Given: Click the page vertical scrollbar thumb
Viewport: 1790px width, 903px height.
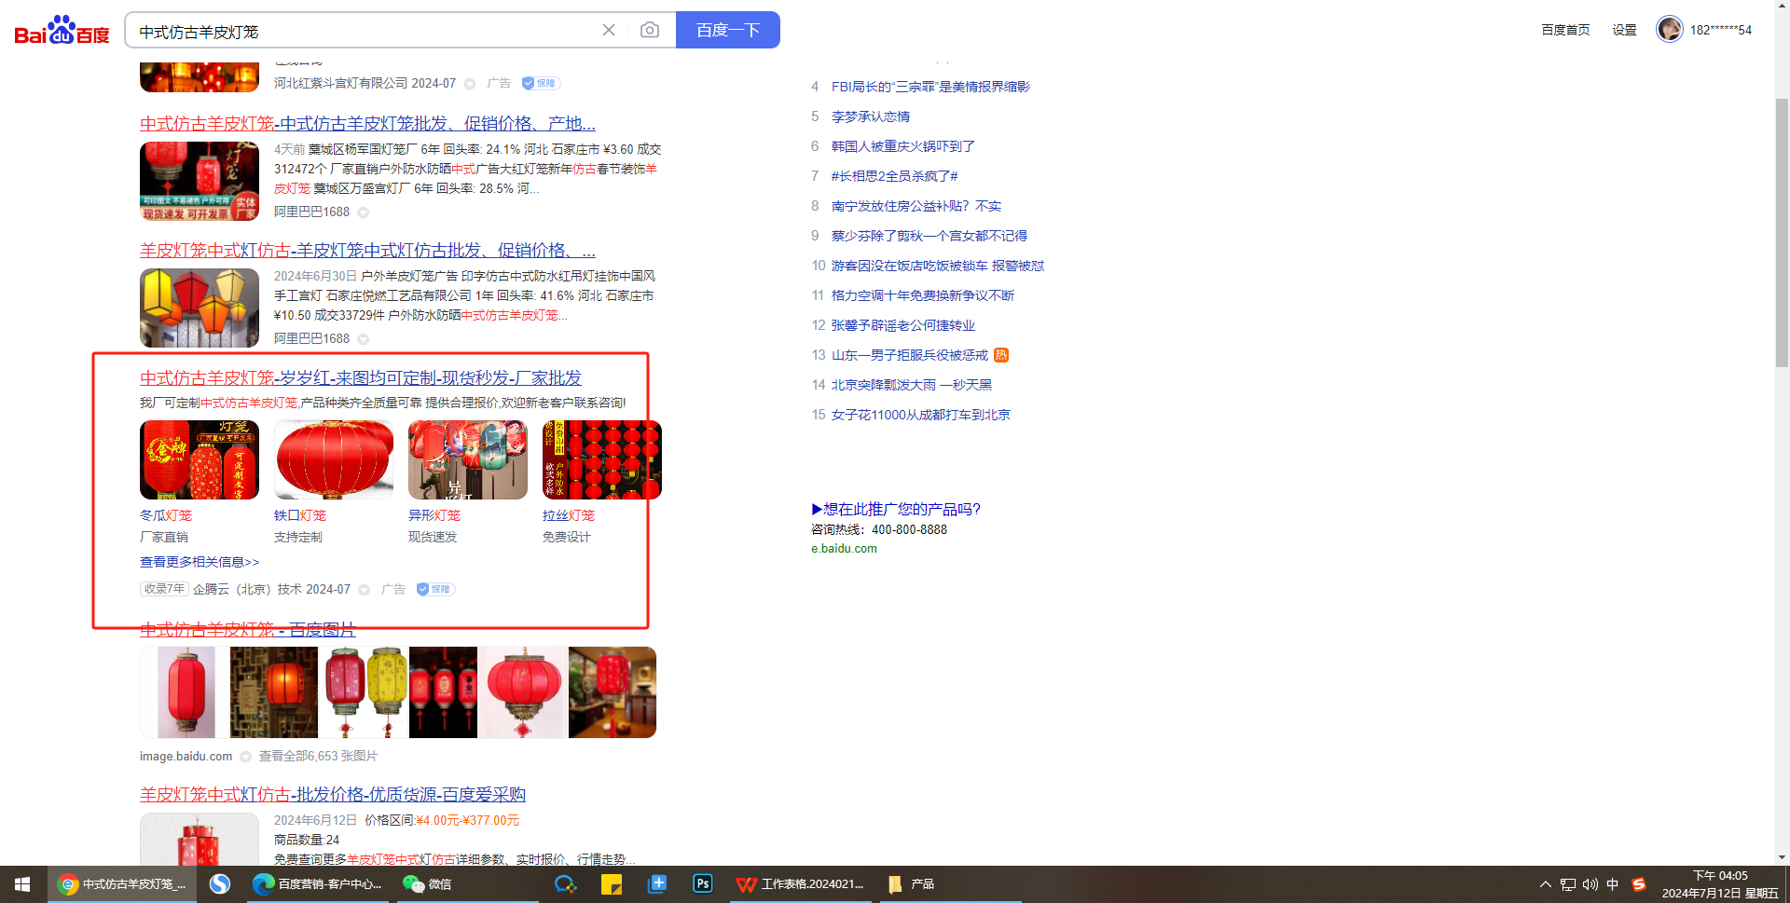Looking at the screenshot, I should pyautogui.click(x=1782, y=232).
